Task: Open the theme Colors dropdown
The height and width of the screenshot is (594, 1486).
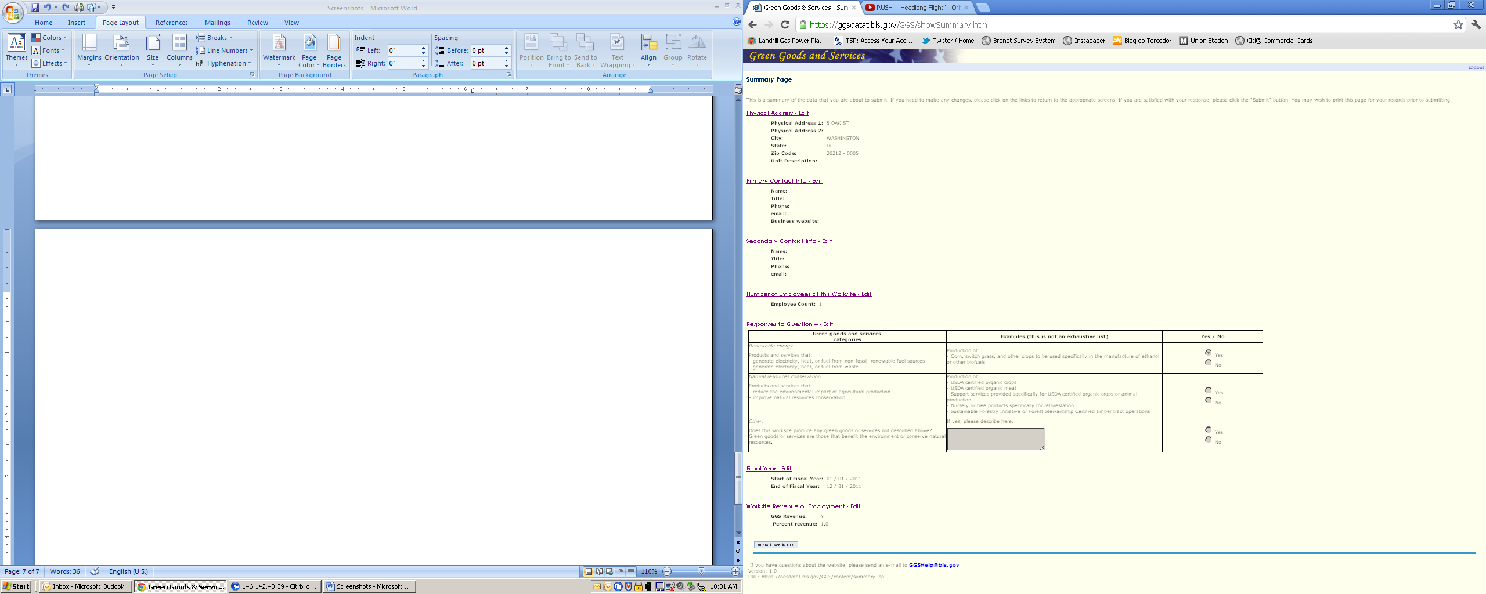Action: click(49, 38)
